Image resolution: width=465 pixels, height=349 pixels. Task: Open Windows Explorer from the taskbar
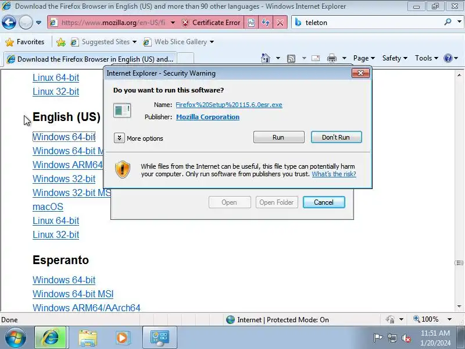coord(88,338)
